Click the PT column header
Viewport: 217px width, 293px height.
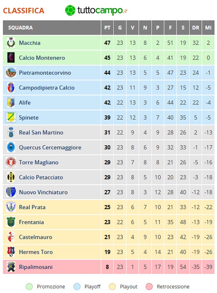pos(107,28)
